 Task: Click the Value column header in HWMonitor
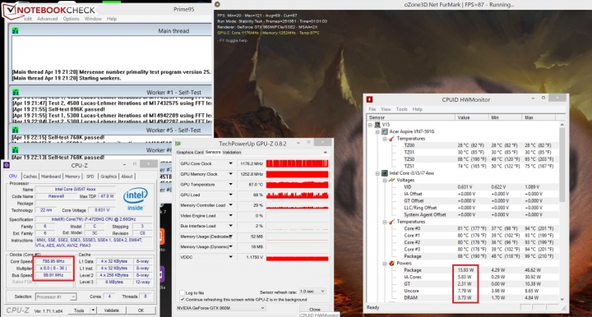[472, 117]
